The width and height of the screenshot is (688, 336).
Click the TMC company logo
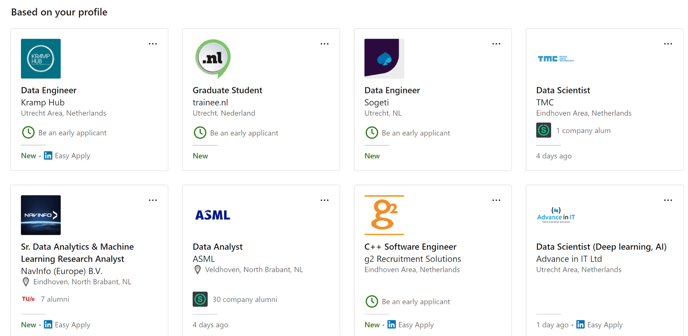click(x=556, y=59)
